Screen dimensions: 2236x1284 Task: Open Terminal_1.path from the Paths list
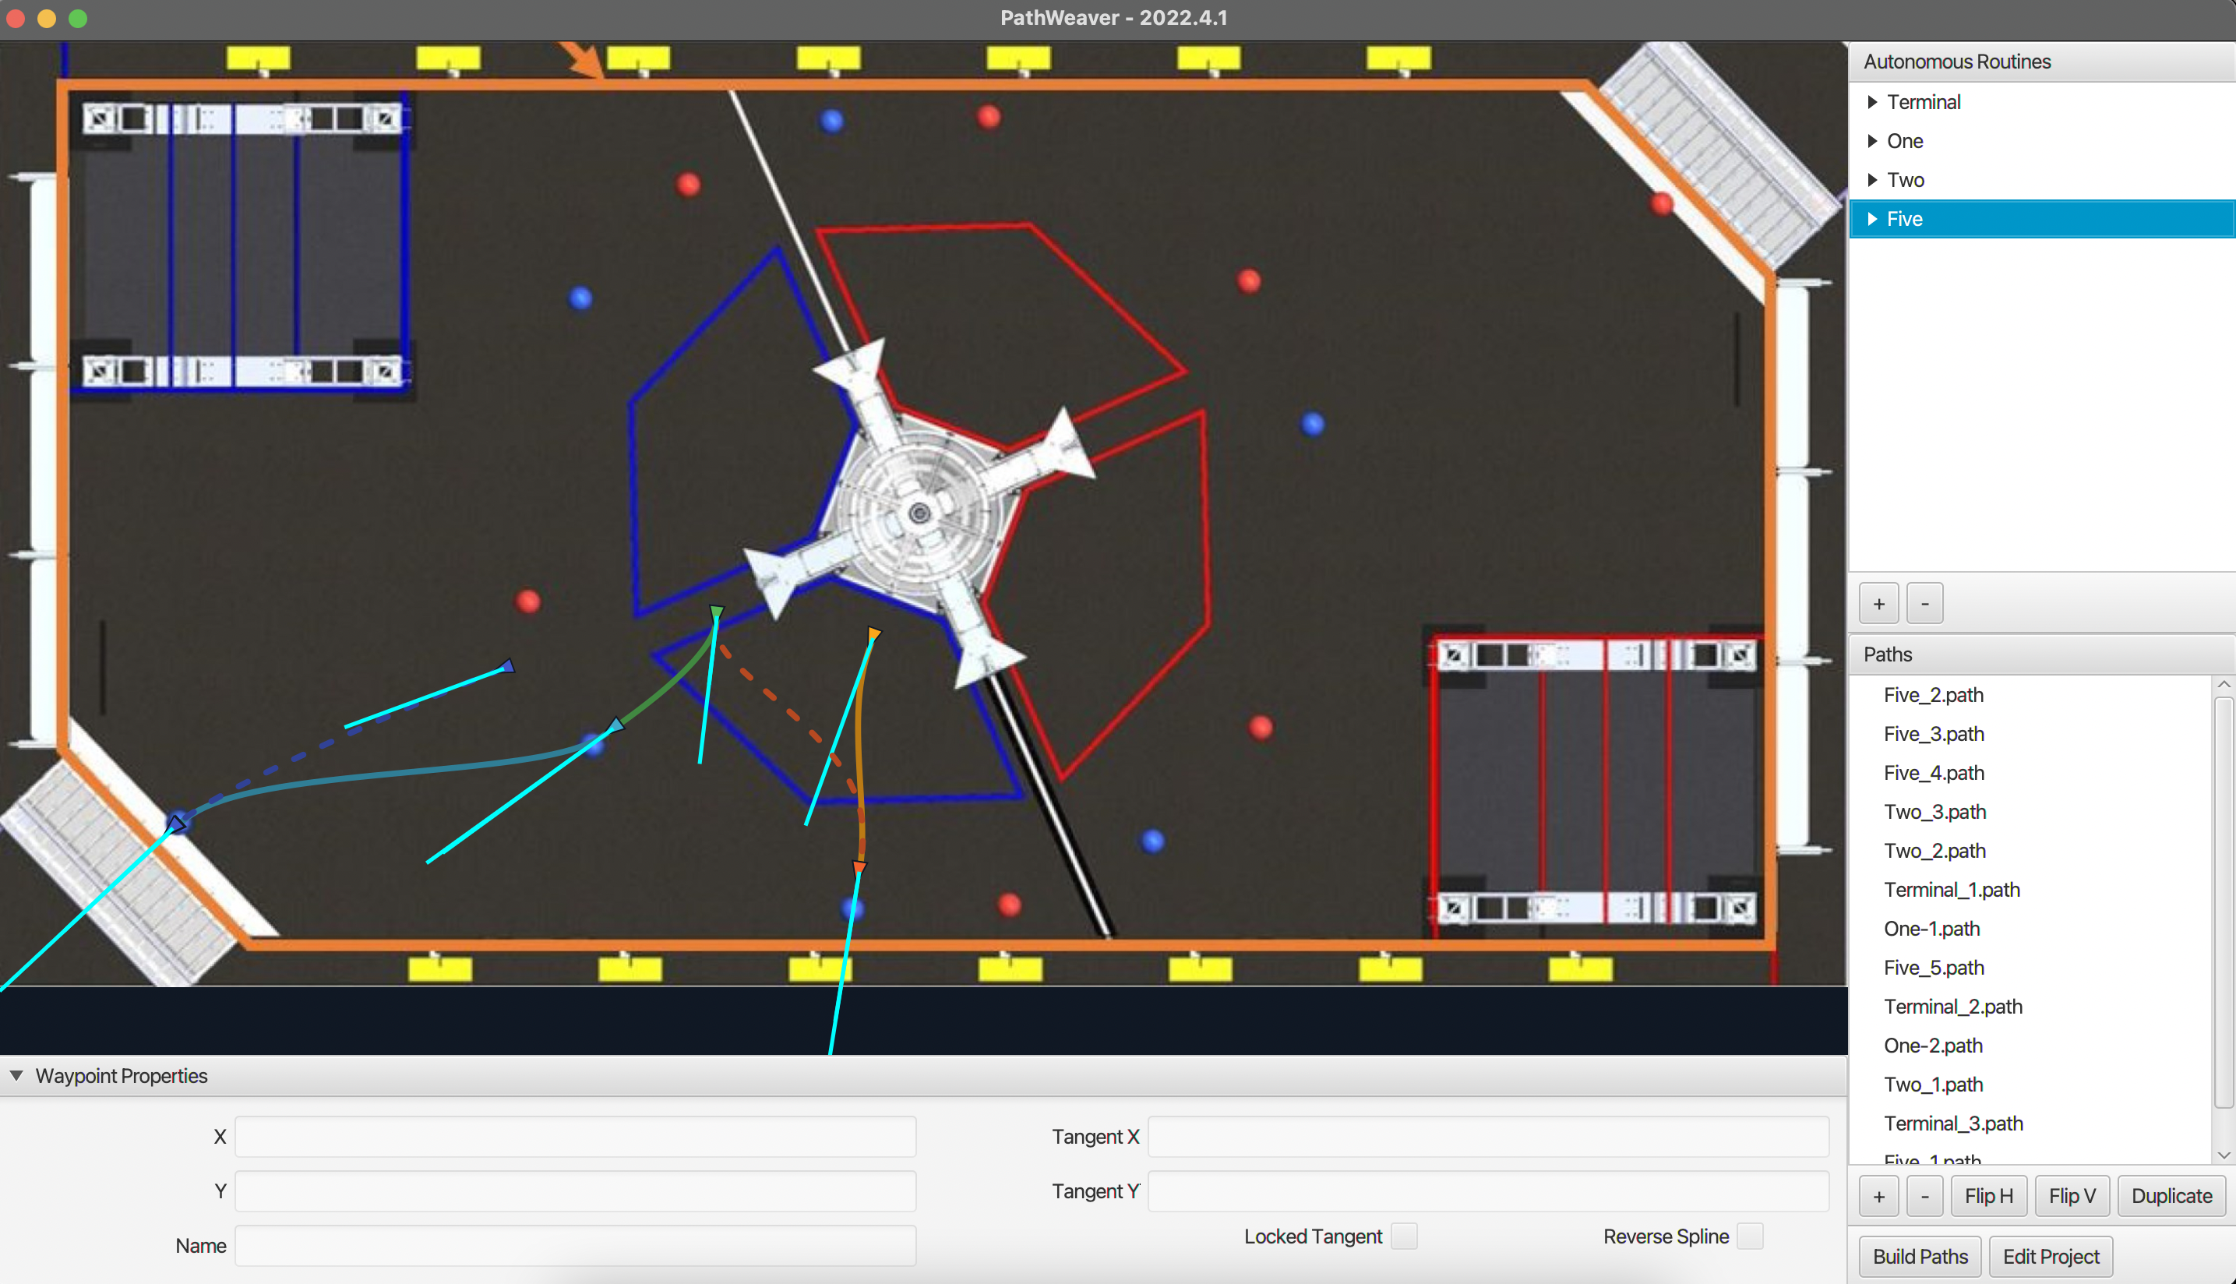pyautogui.click(x=1951, y=890)
